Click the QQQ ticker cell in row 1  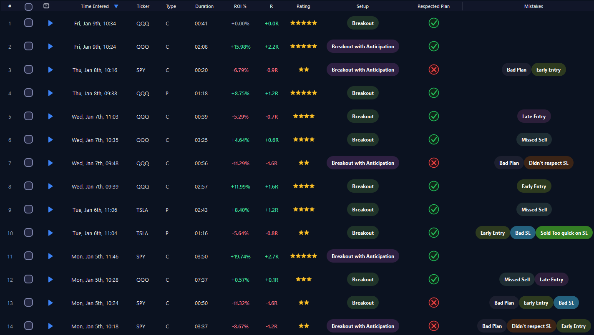click(x=143, y=23)
